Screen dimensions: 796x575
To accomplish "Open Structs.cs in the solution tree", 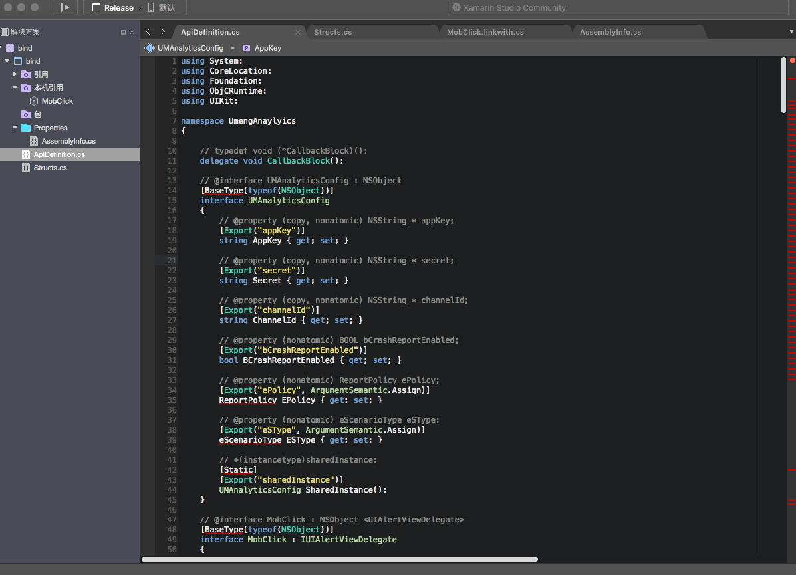I will 51,168.
